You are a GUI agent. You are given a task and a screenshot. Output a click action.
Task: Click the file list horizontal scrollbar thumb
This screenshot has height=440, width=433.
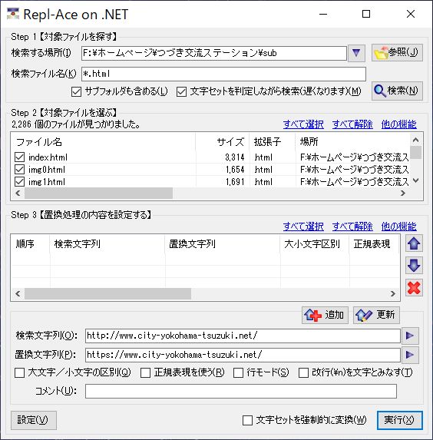(98, 193)
